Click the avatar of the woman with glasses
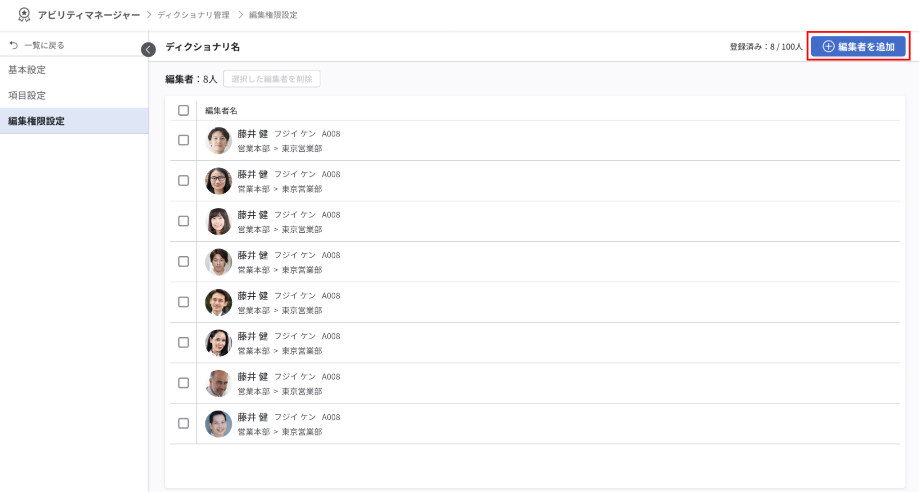This screenshot has height=492, width=919. [218, 181]
